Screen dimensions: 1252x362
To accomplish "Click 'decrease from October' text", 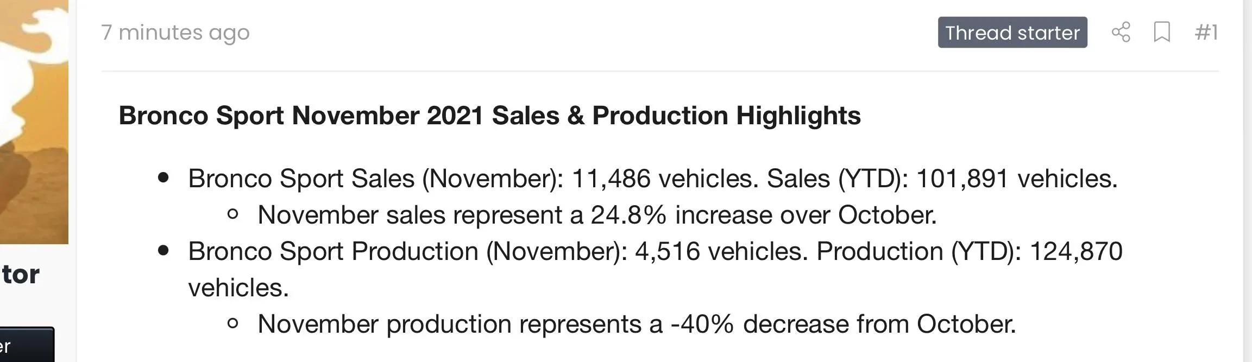I will (879, 324).
